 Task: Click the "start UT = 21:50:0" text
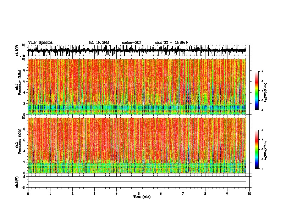[171, 43]
